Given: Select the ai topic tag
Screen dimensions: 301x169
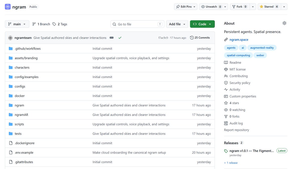Looking at the screenshot, I should click(x=243, y=48).
